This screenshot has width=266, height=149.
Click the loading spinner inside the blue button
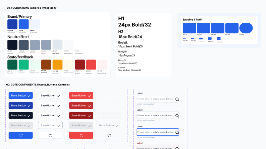tap(21, 136)
